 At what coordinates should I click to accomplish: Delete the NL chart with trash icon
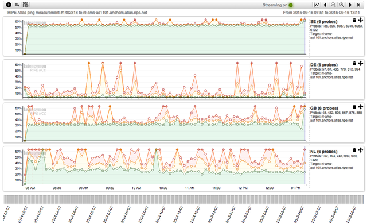coord(354,150)
